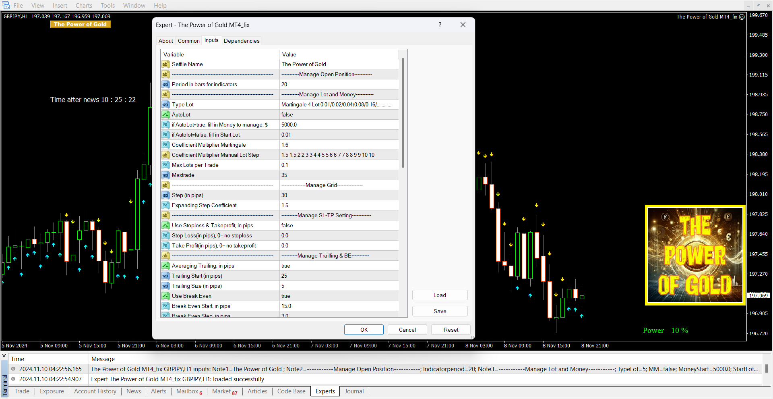773x399 pixels.
Task: Click the double icon beside Max Lots per Trade
Action: click(165, 165)
